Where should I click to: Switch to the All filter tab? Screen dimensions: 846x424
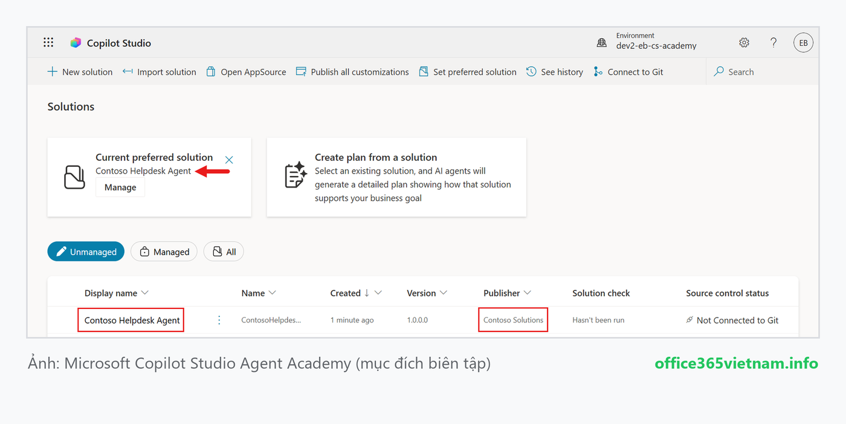click(x=224, y=252)
